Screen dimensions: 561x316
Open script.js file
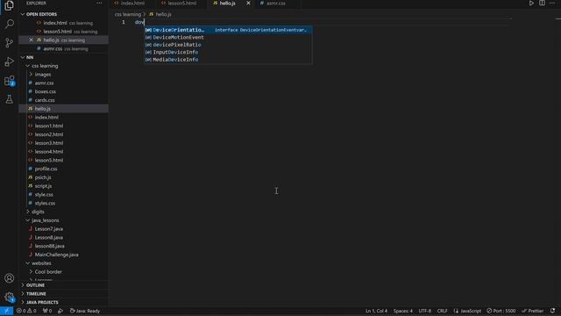coord(43,186)
